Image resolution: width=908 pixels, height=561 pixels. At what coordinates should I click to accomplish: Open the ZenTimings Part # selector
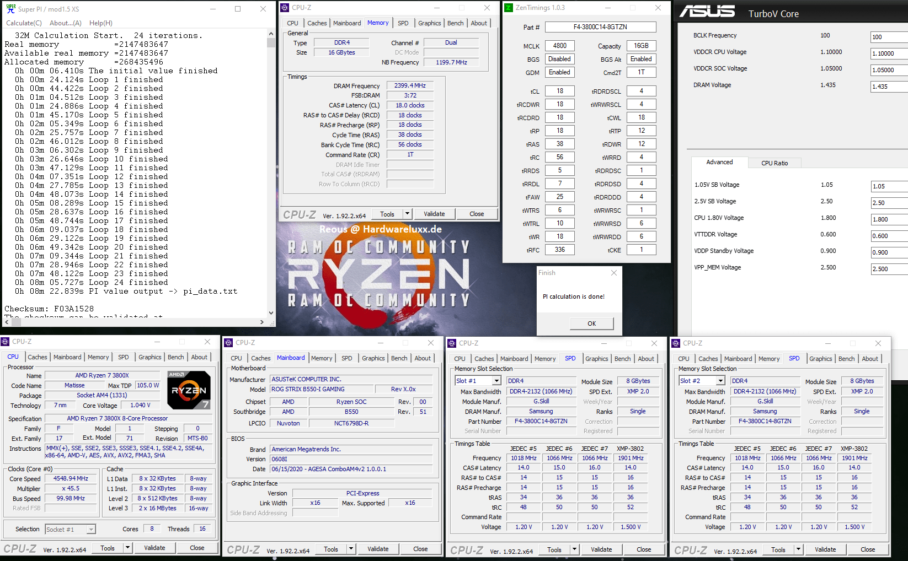pyautogui.click(x=600, y=27)
